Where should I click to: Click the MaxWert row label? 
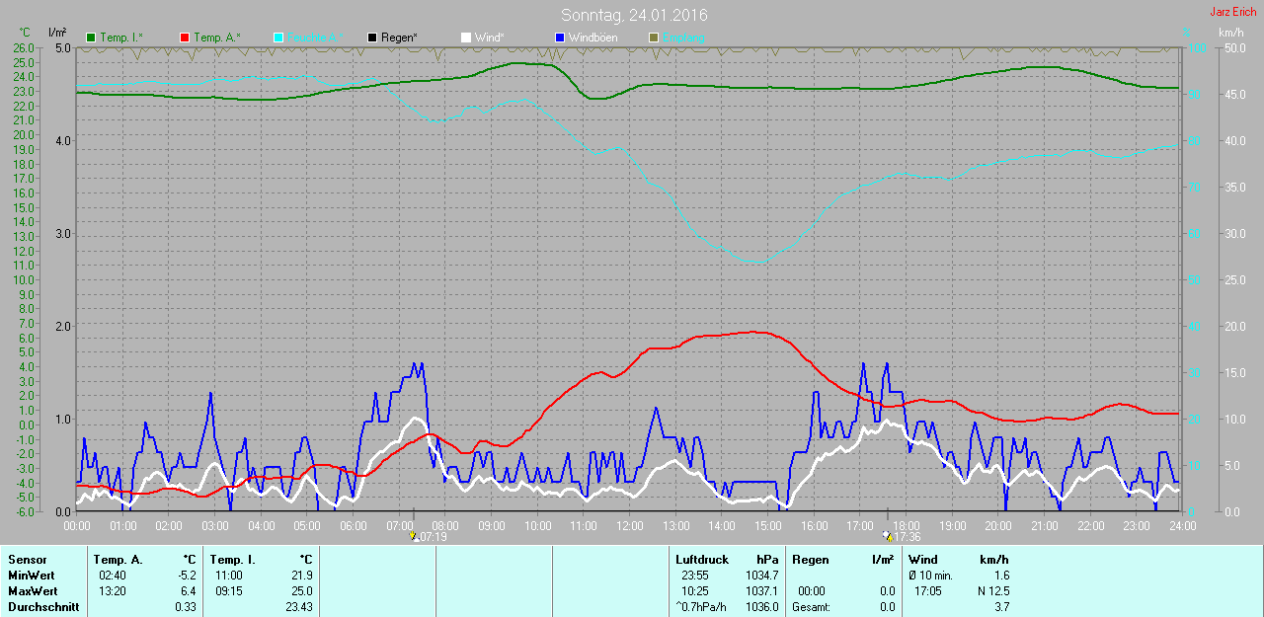(33, 590)
